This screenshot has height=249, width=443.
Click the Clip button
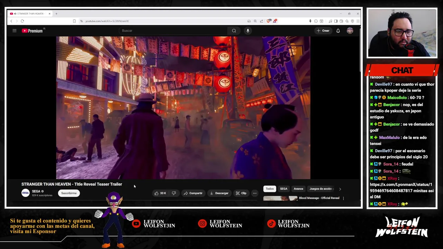click(x=241, y=193)
